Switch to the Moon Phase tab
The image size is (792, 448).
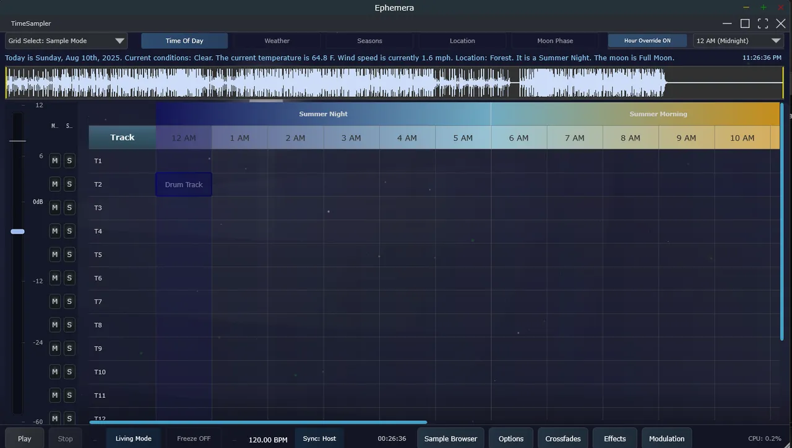[x=555, y=41]
